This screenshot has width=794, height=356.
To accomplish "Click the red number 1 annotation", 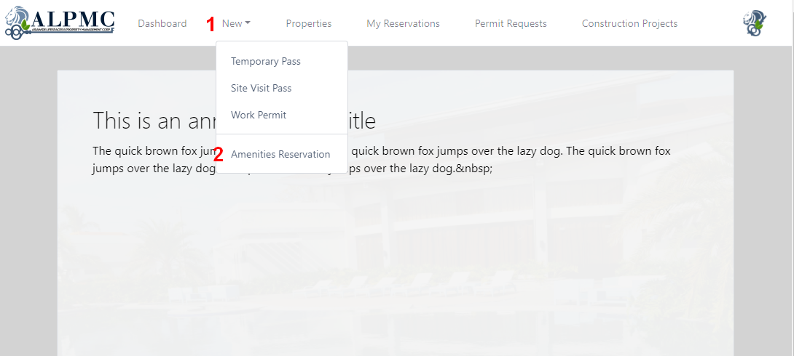I will click(x=211, y=24).
